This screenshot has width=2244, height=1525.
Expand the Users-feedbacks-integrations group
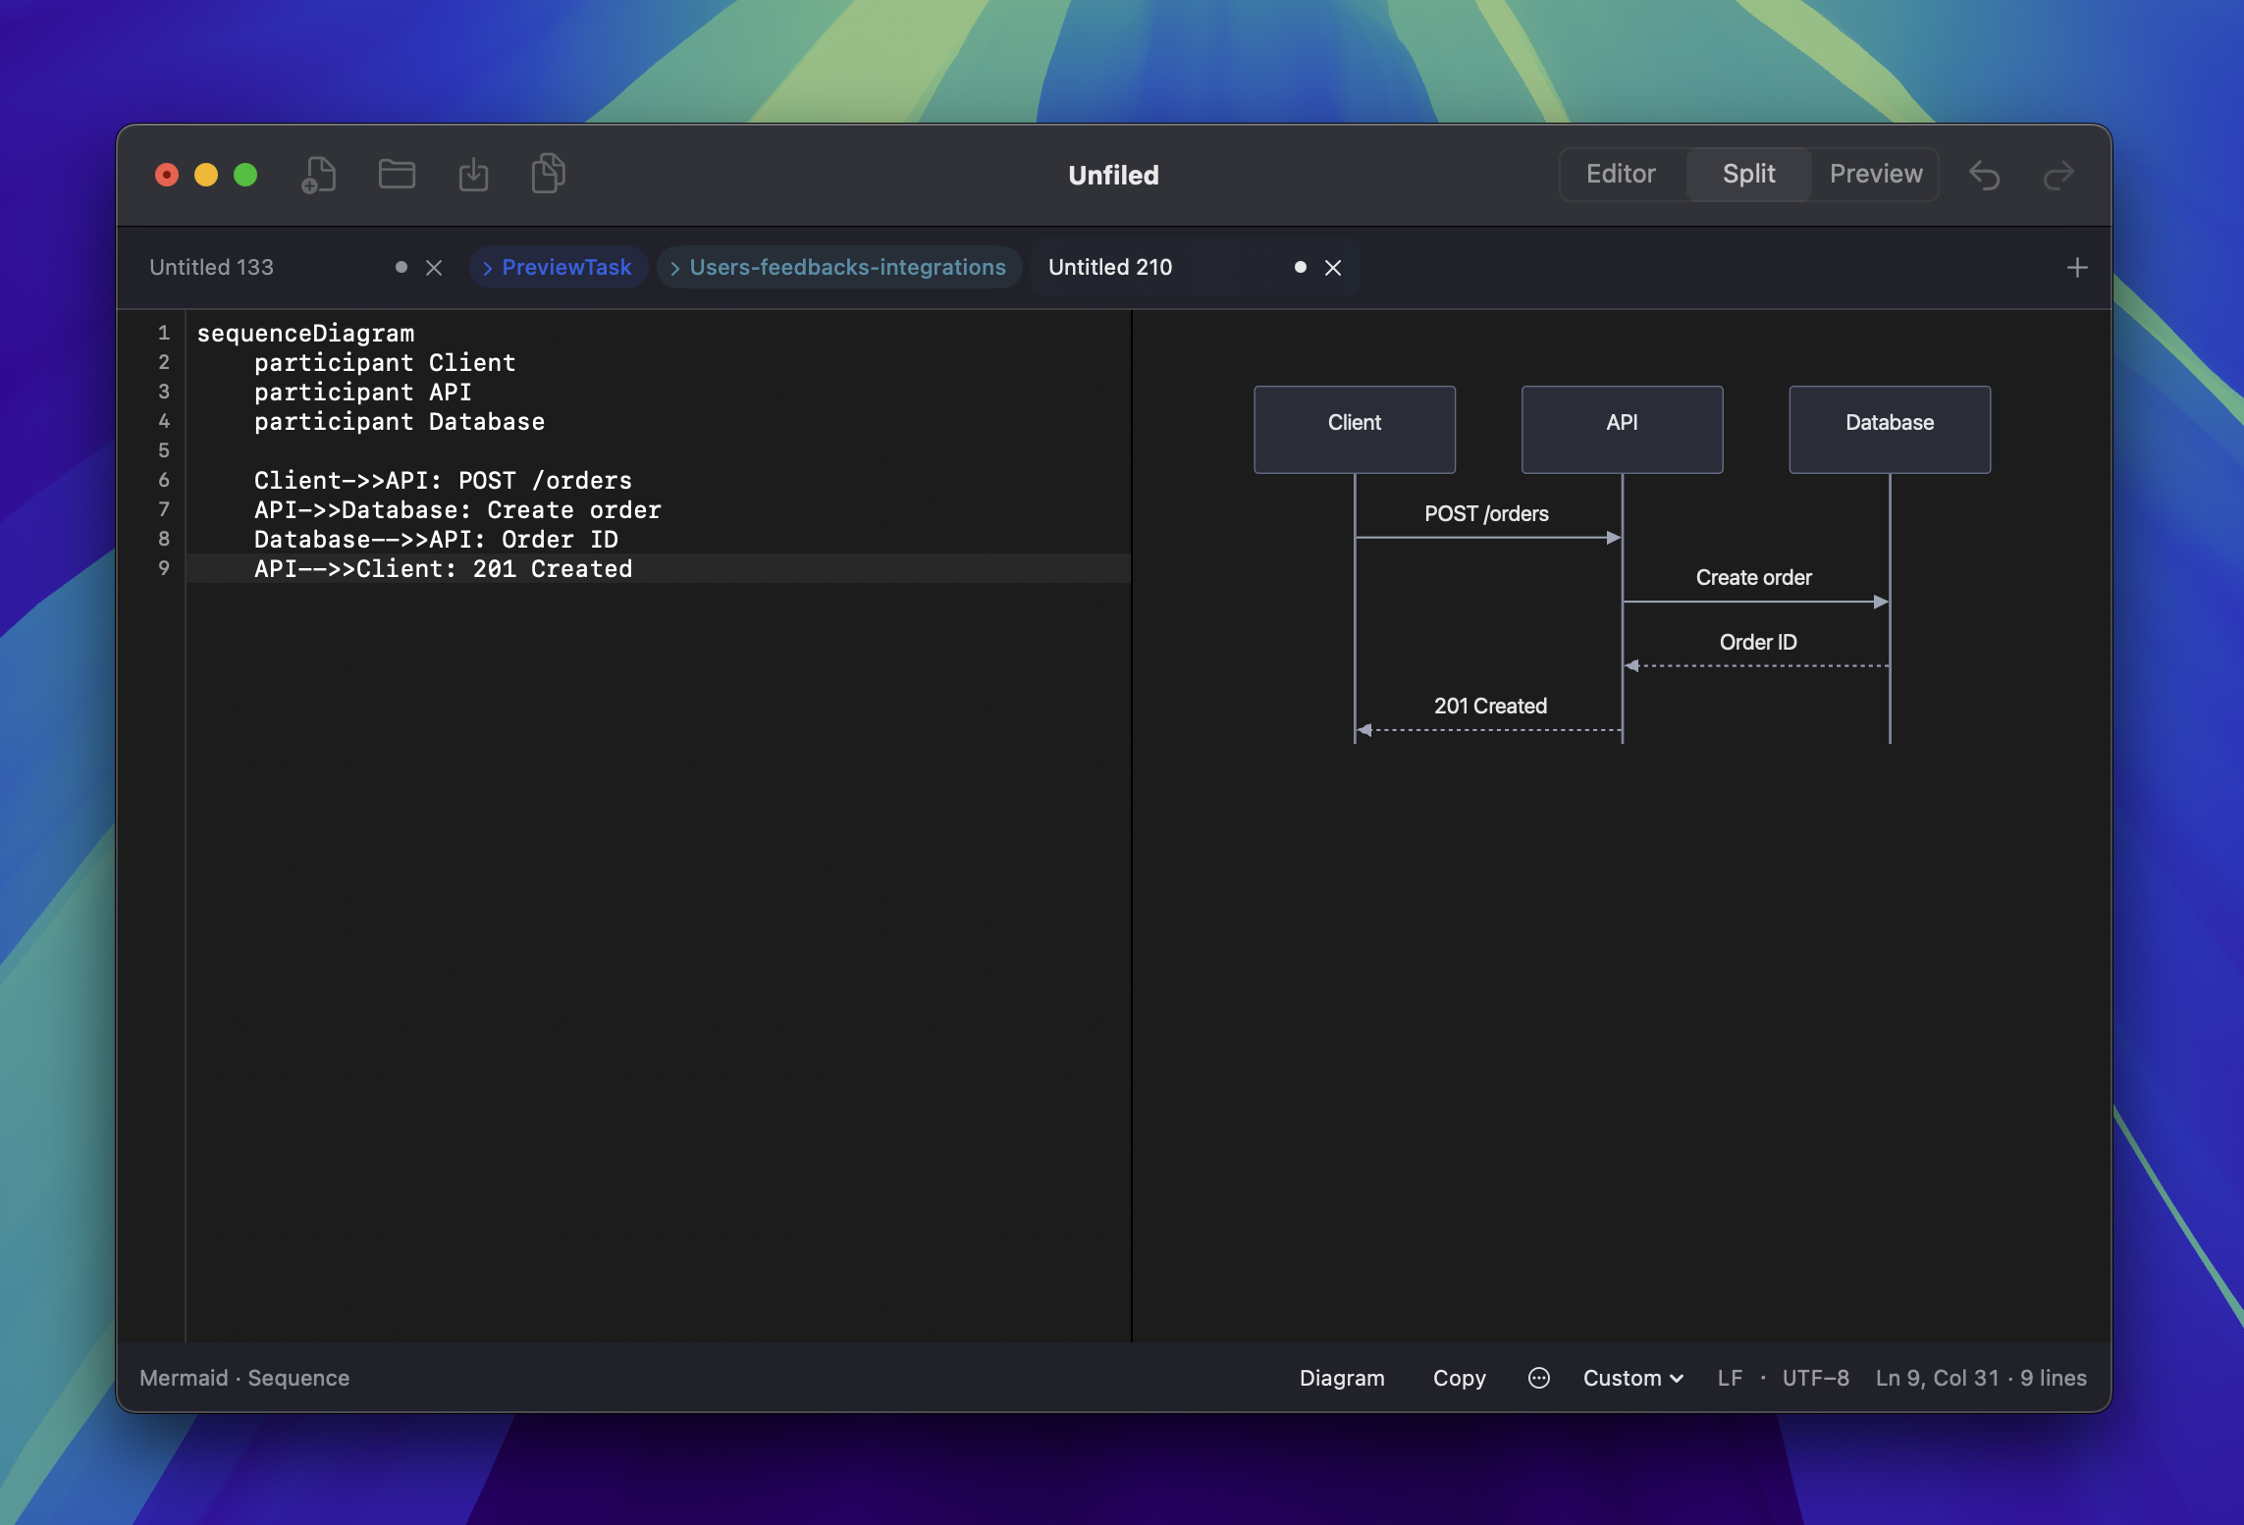pos(839,267)
